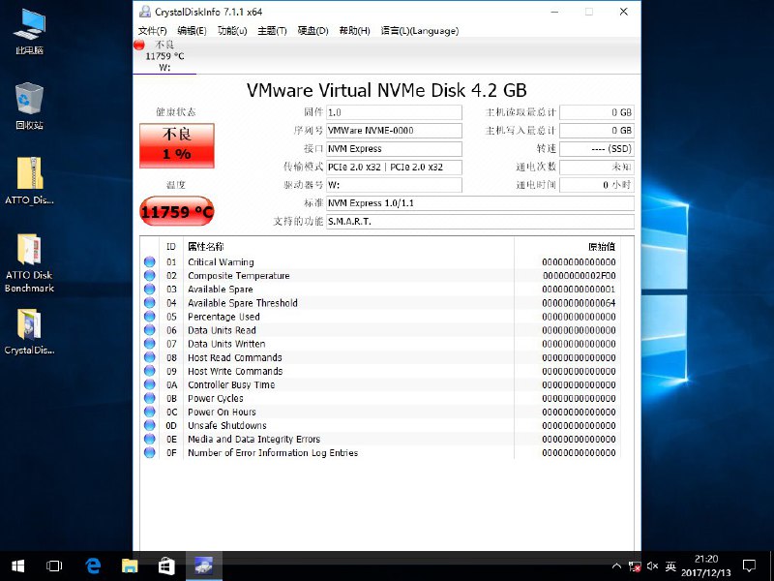Image resolution: width=774 pixels, height=581 pixels.
Task: Click the muted volume tray icon
Action: coord(652,566)
